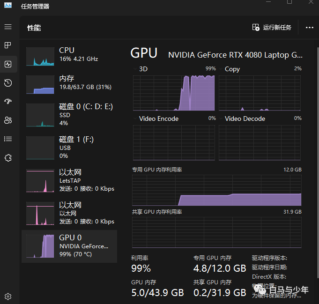Click the 16% 4.21 GHz CPU reading
Image resolution: width=319 pixels, height=304 pixels.
pyautogui.click(x=79, y=59)
